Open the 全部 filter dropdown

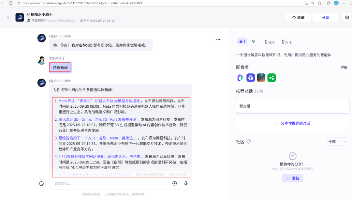pos(337,142)
